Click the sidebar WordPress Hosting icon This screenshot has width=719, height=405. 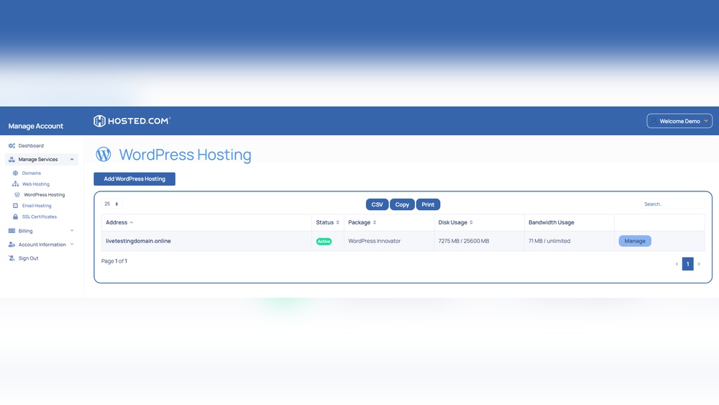[17, 194]
